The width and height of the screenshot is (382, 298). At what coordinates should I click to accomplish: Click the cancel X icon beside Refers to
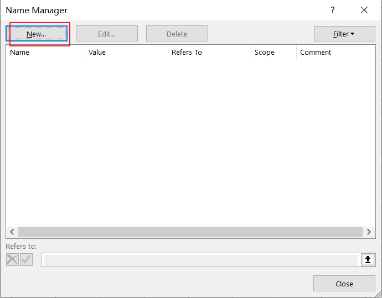coord(12,259)
